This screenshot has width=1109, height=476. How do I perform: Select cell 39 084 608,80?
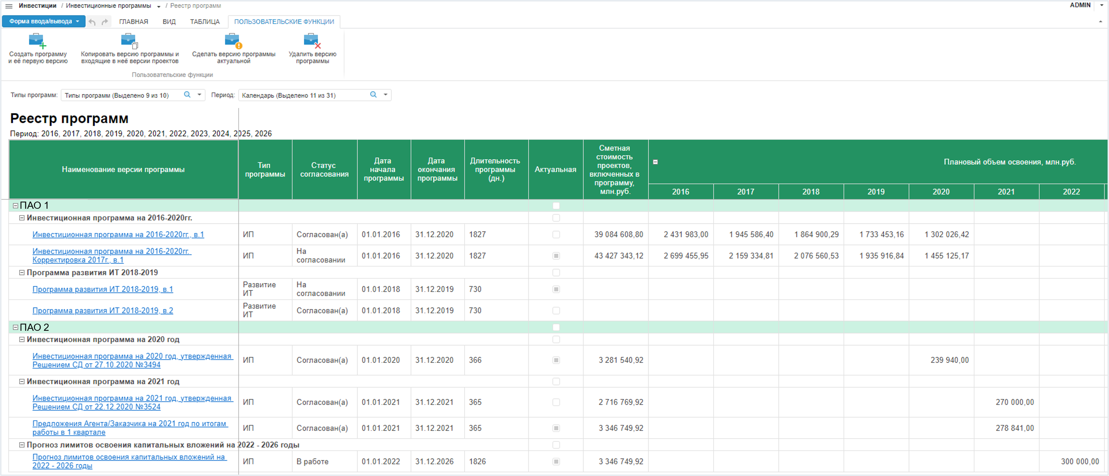[616, 234]
